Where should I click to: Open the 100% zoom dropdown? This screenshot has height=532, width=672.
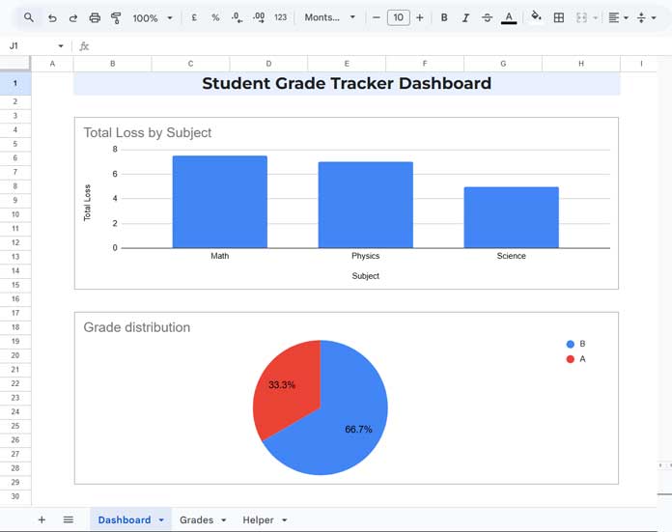coord(153,18)
